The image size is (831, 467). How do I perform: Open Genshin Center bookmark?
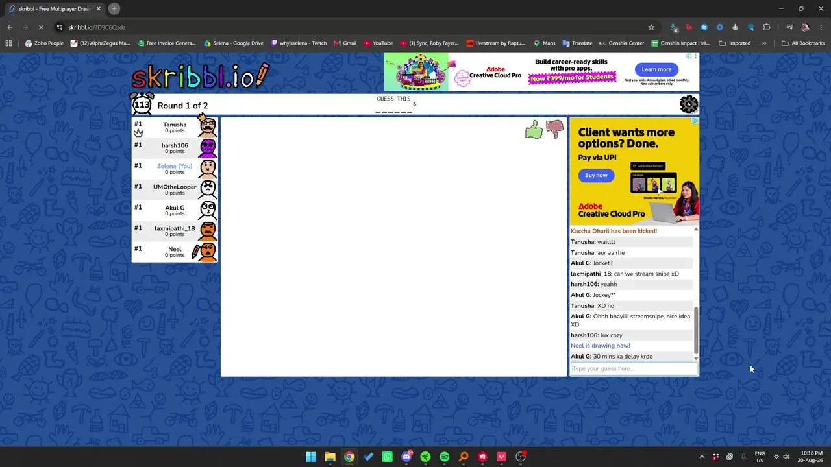(x=621, y=43)
